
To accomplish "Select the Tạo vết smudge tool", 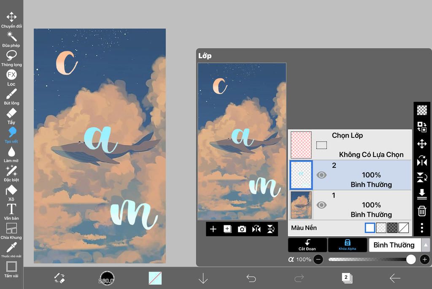I will click(11, 135).
